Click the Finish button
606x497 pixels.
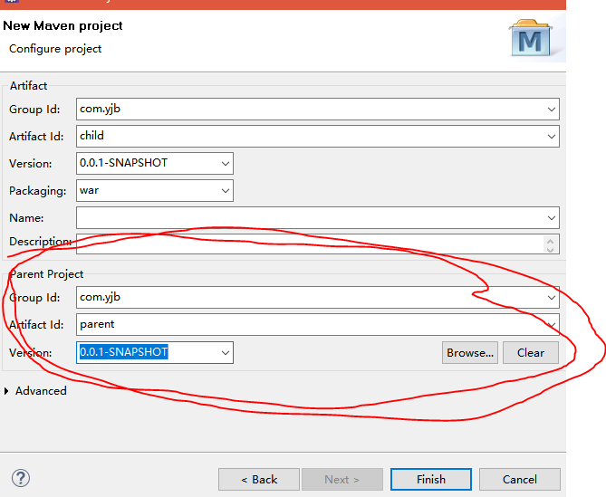click(x=431, y=479)
